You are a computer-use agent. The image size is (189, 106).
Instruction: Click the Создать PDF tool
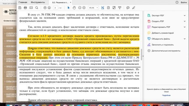point(158,21)
